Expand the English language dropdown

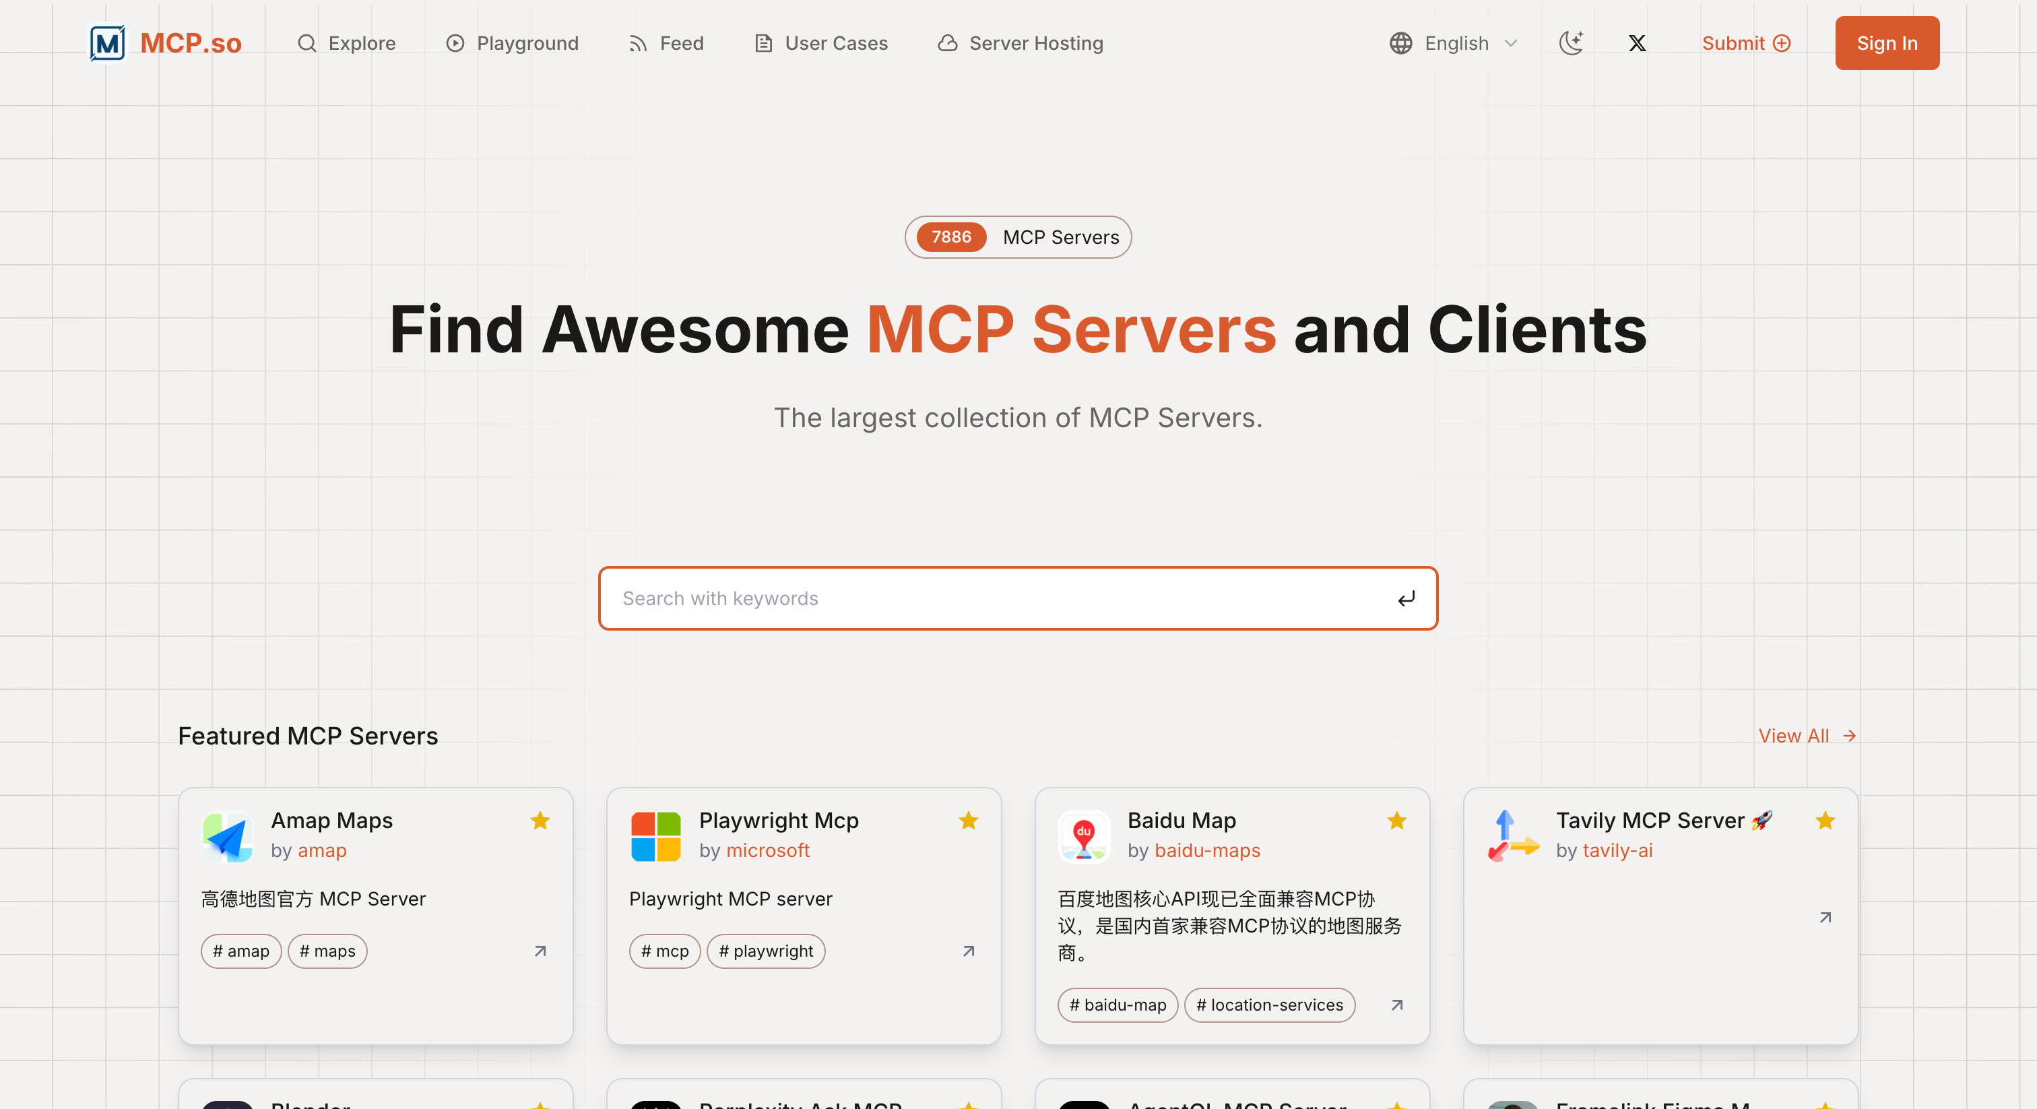pos(1454,42)
